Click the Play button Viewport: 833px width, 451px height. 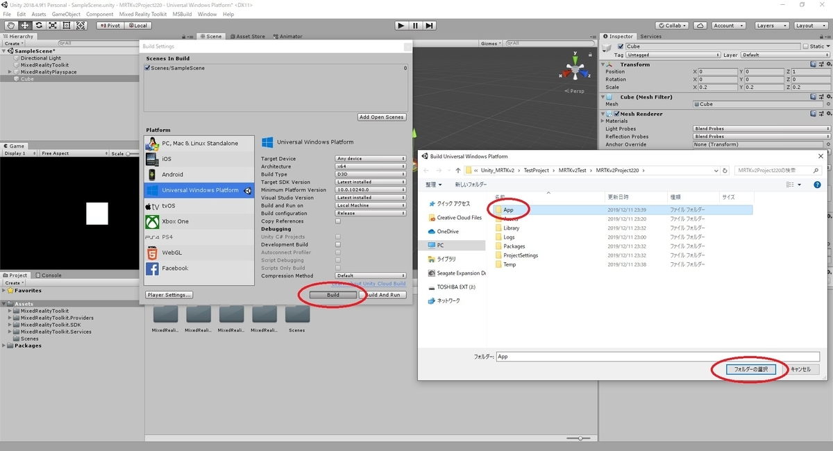pyautogui.click(x=401, y=26)
